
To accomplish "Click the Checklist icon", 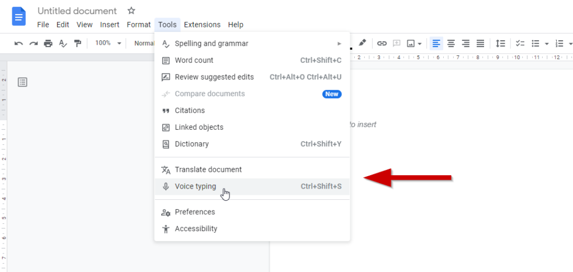I will pos(520,44).
